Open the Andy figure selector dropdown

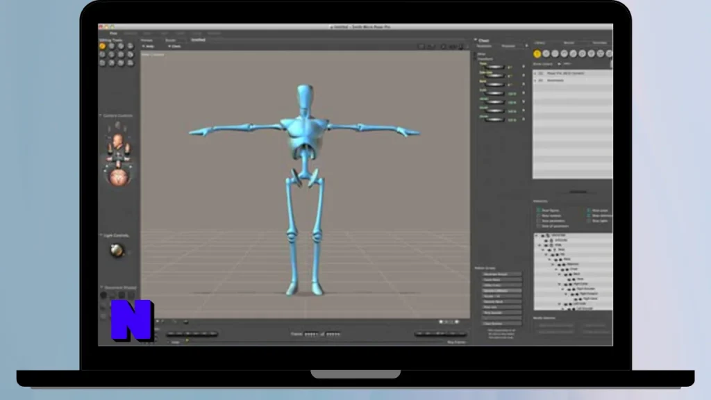148,47
